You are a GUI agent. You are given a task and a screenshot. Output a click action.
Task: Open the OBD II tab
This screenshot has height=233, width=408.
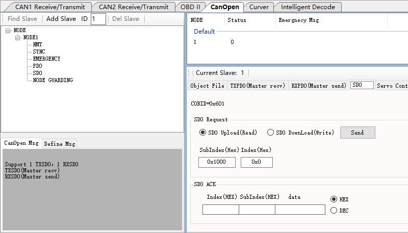[x=190, y=7]
